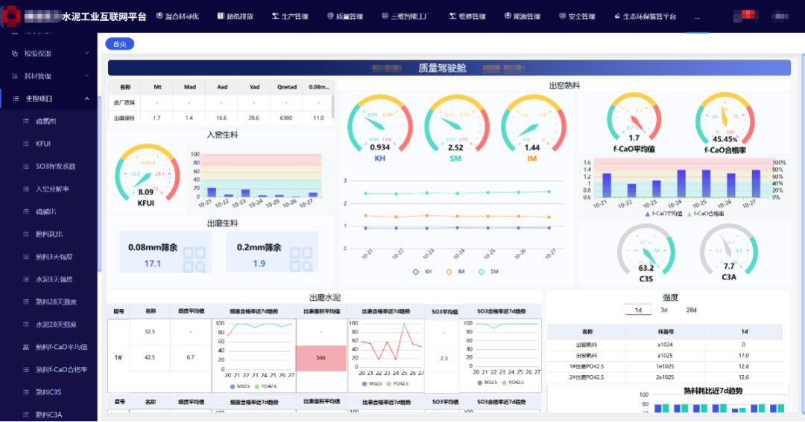Toggle the SM series legend marker

[482, 272]
